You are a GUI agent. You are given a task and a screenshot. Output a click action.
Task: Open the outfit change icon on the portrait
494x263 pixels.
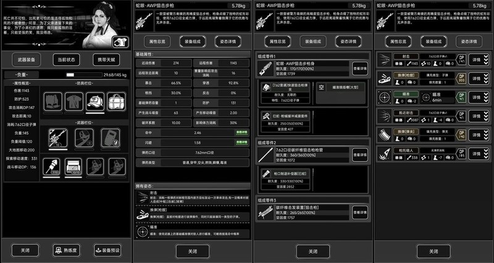[120, 43]
